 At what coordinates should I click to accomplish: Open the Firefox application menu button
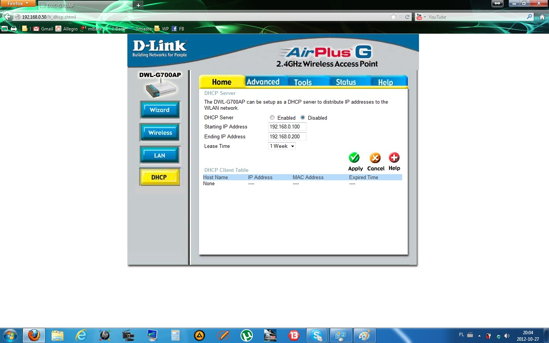[x=18, y=3]
